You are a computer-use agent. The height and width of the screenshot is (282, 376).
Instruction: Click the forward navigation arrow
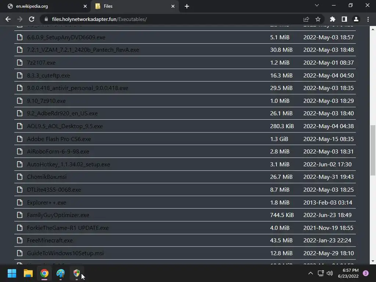point(20,19)
